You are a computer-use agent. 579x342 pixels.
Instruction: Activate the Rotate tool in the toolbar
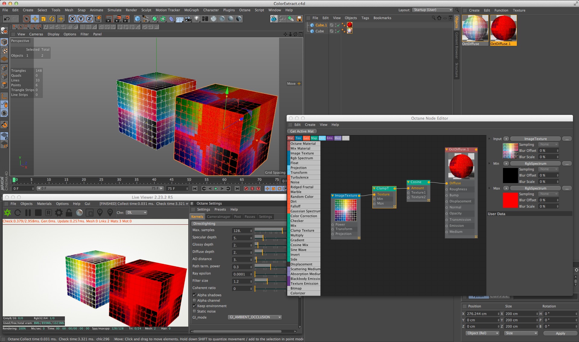coord(52,19)
